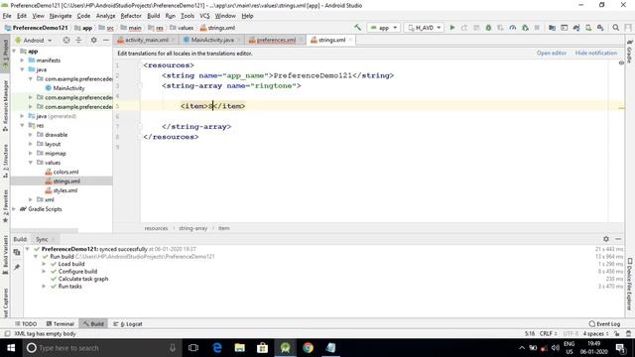Switch to the activity_main.xml tab
Viewport: 635px width, 357px height.
click(146, 40)
